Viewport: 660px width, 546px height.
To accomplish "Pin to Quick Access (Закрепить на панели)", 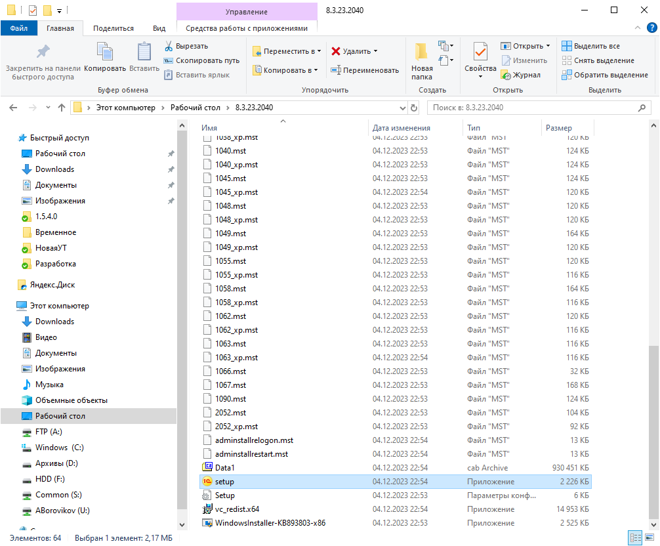I will point(43,61).
